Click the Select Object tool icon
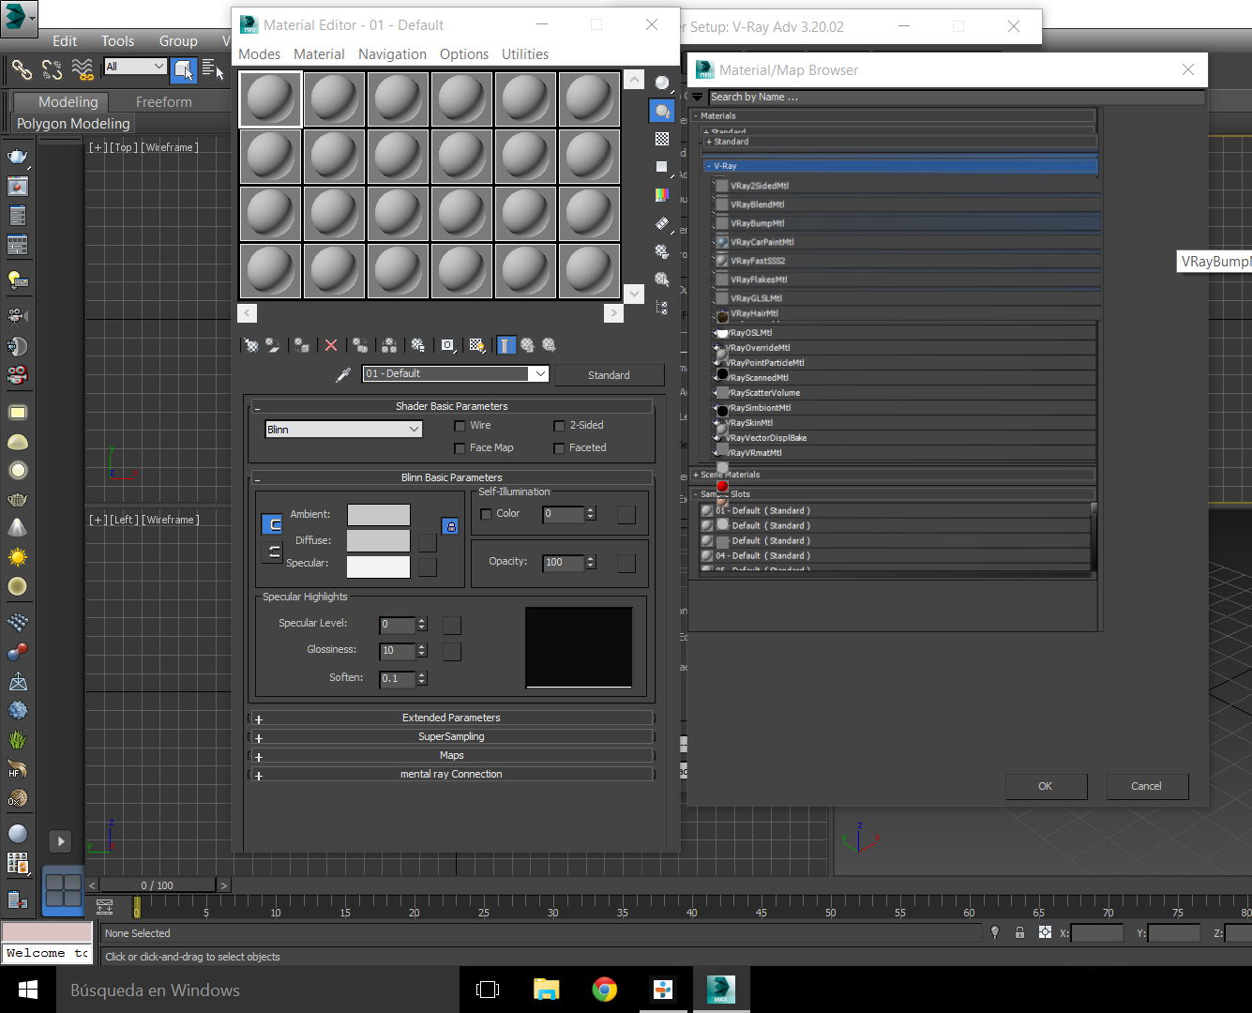1252x1013 pixels. coord(184,68)
